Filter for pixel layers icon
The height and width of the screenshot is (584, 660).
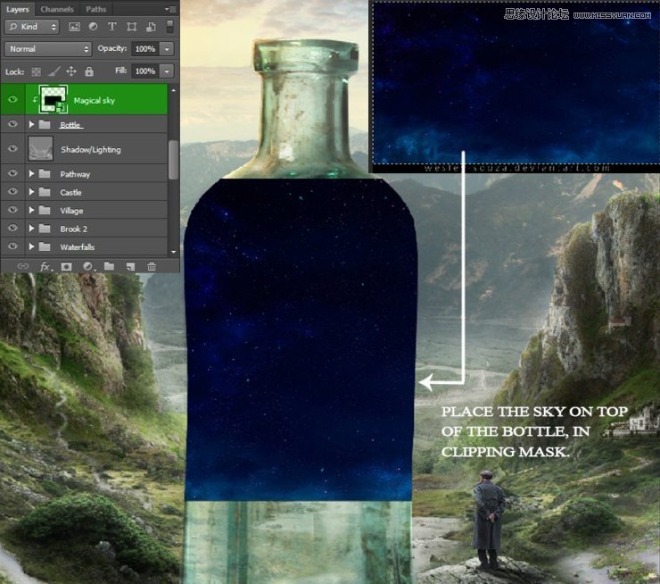74,27
